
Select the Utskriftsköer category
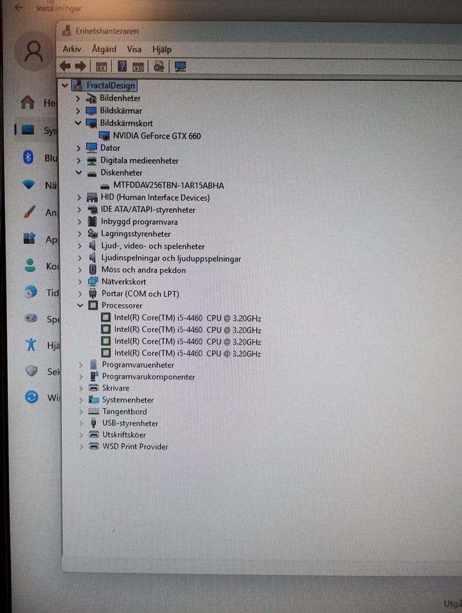coord(124,435)
